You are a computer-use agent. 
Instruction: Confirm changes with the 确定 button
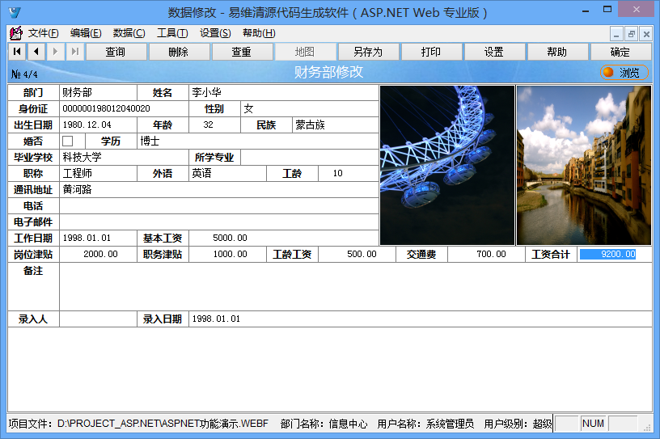click(620, 52)
